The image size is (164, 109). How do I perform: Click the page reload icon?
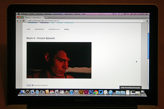coord(24,20)
